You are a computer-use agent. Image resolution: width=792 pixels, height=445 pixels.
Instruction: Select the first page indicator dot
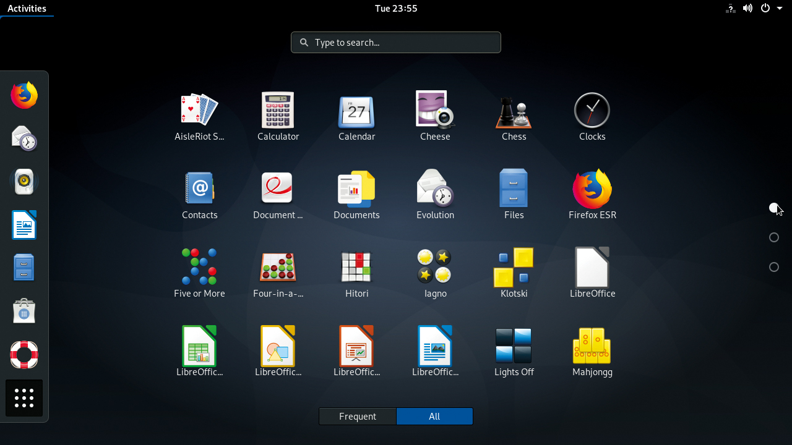click(773, 208)
